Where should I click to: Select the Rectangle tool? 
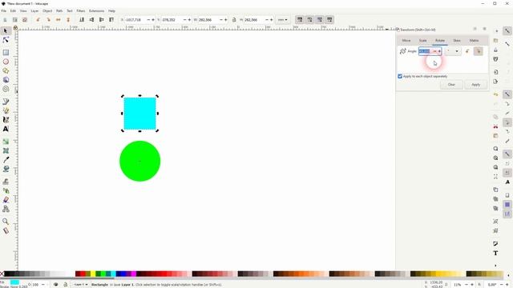click(x=6, y=53)
